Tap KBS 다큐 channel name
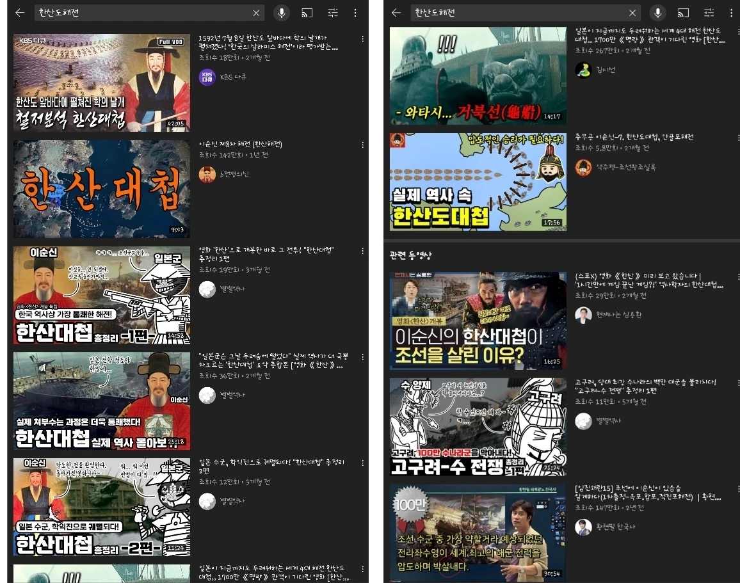The height and width of the screenshot is (583, 740). point(233,77)
